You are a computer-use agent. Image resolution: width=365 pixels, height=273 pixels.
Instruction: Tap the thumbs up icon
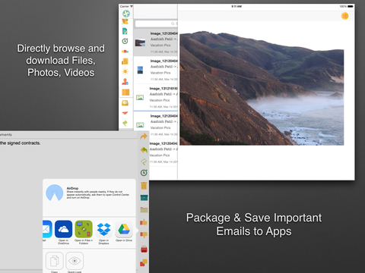click(x=144, y=222)
